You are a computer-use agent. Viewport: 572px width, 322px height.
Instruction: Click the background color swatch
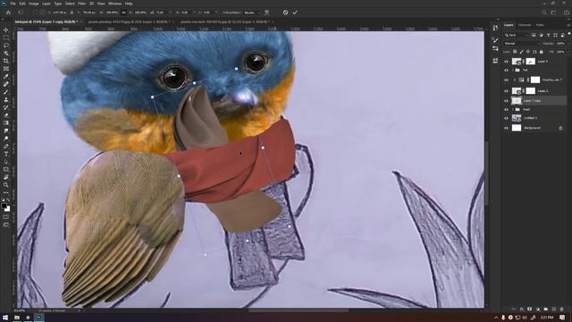[7, 209]
